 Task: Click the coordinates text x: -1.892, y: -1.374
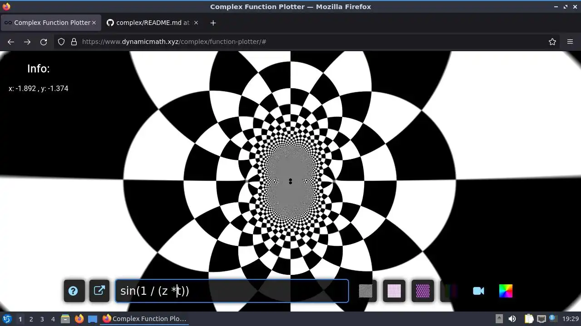tap(39, 89)
